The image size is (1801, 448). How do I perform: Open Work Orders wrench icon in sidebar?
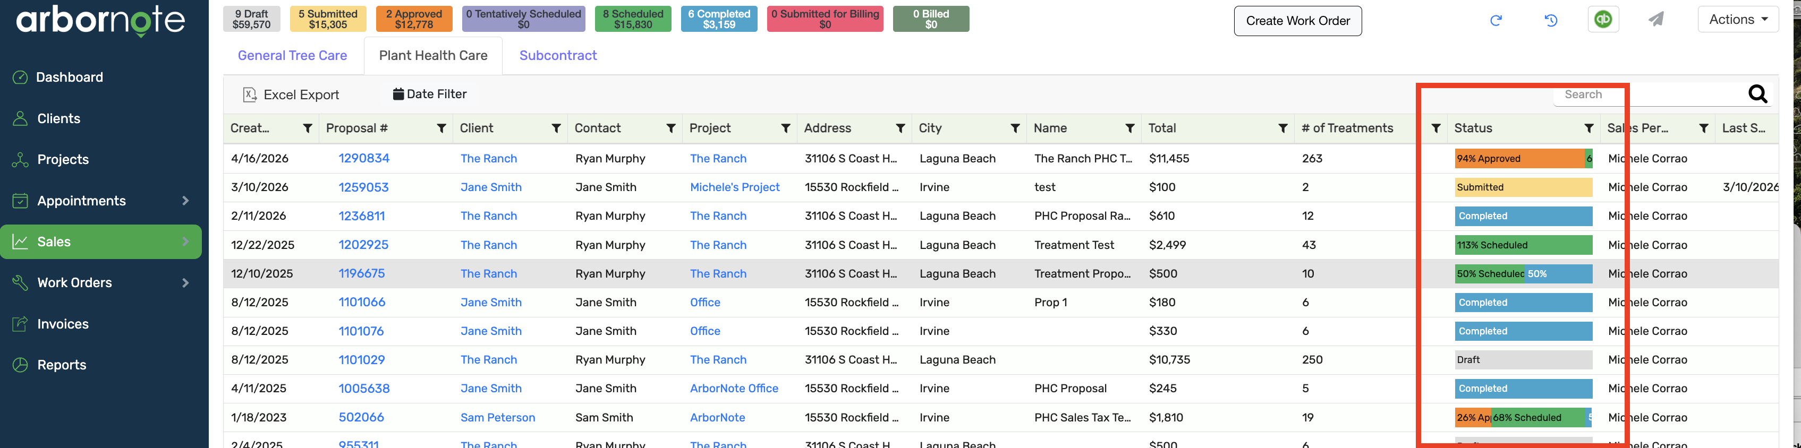(20, 282)
